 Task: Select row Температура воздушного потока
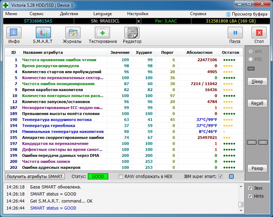(124, 120)
